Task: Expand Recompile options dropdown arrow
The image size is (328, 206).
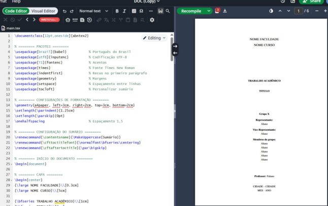Action: pos(209,11)
